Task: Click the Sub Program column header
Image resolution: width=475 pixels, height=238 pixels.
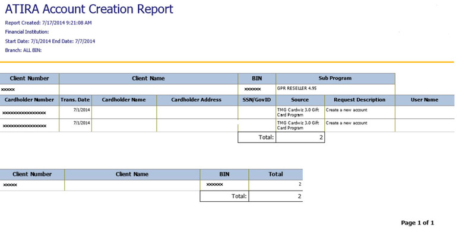Action: 335,78
